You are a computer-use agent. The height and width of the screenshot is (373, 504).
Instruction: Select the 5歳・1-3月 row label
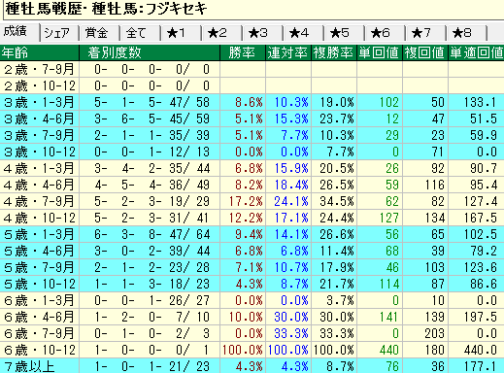tap(40, 234)
